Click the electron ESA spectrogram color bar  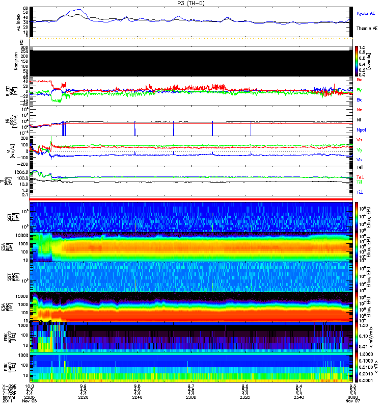click(357, 307)
